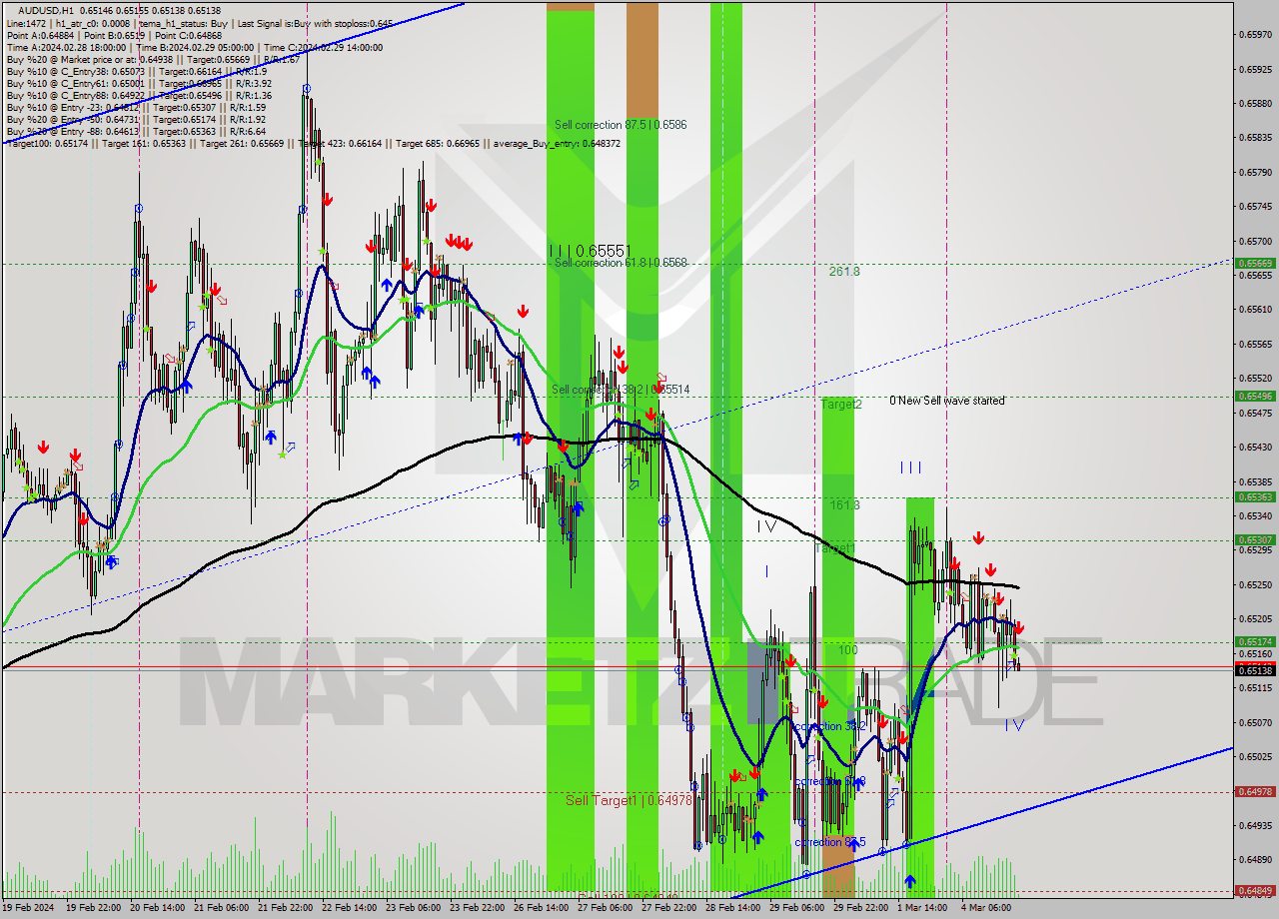Click the '| | | 0.65551' wave label

(590, 251)
